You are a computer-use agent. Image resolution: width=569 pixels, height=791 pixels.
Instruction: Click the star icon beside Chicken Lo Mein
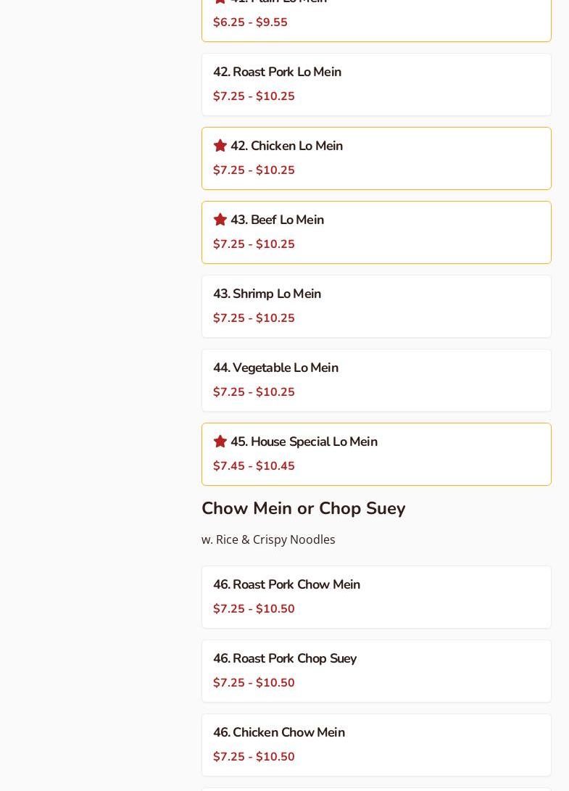click(x=220, y=146)
